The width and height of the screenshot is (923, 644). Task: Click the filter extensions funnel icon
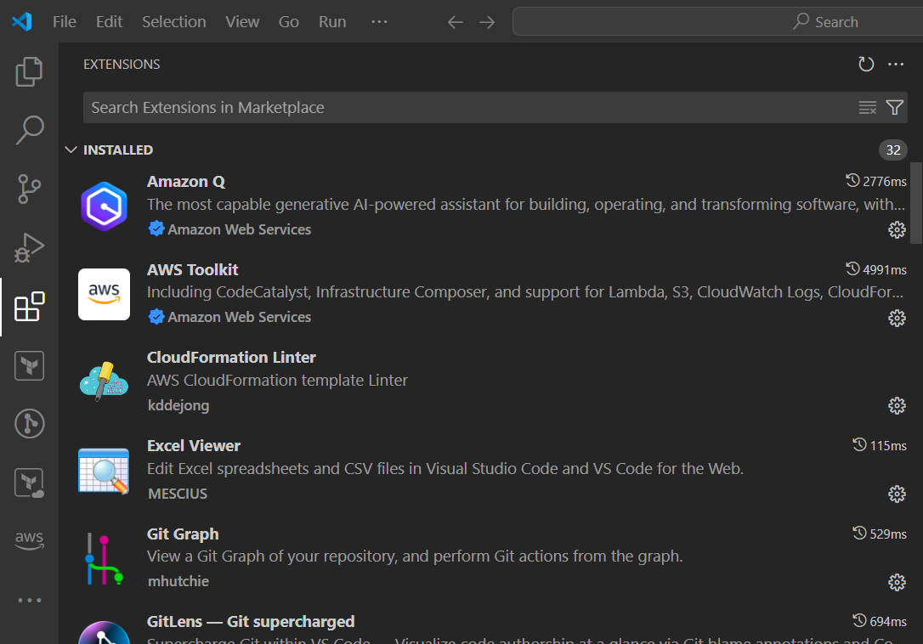click(894, 107)
